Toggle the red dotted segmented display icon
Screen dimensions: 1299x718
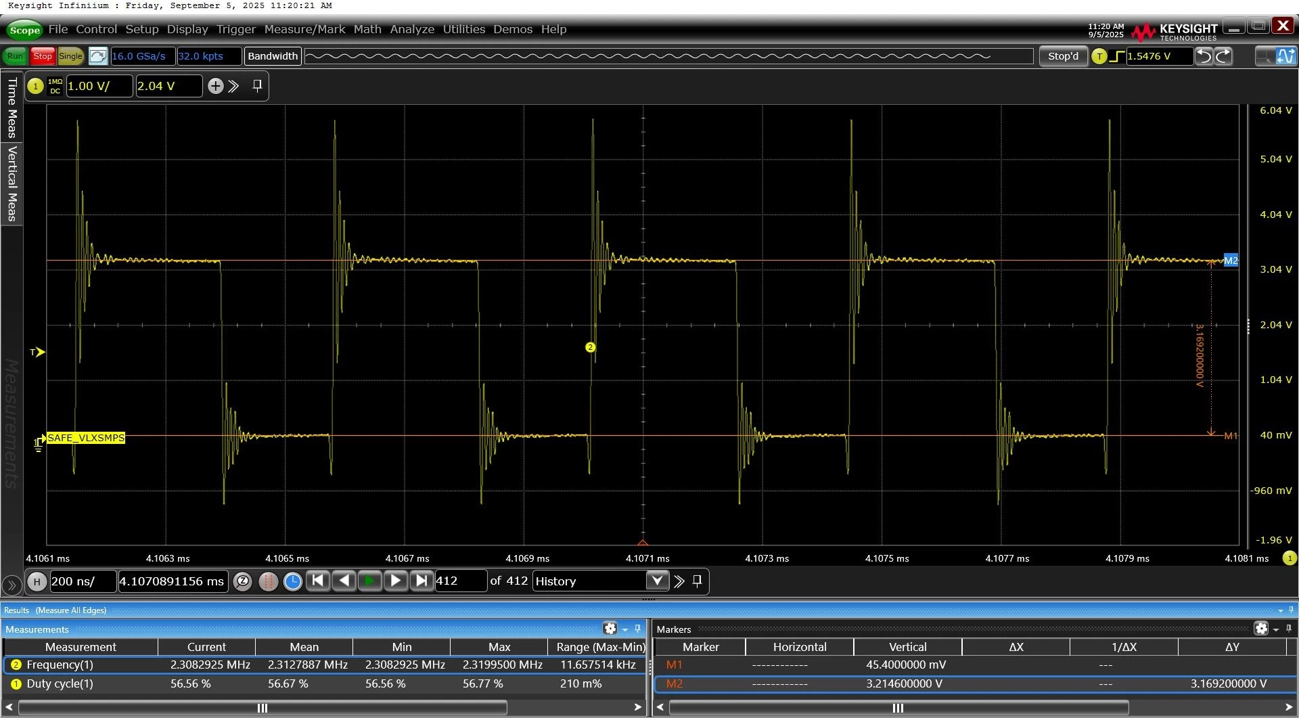pyautogui.click(x=268, y=581)
